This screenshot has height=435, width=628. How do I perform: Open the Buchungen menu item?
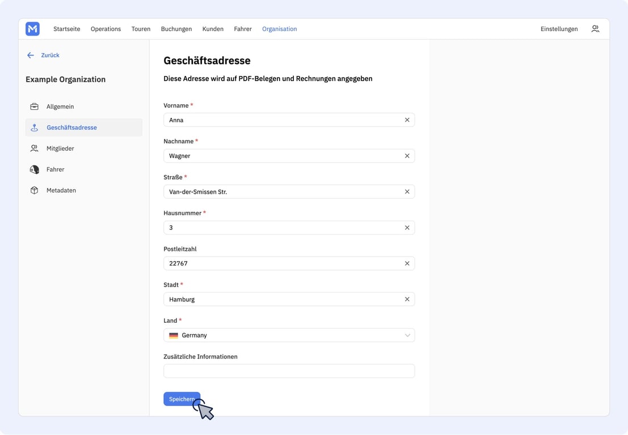pos(176,29)
